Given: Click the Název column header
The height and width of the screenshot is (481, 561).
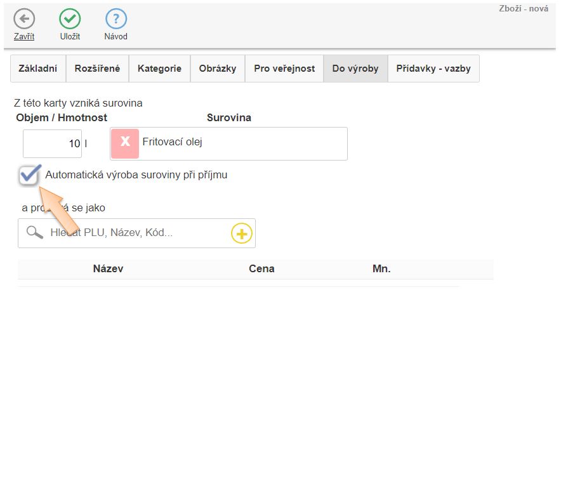Looking at the screenshot, I should [108, 268].
